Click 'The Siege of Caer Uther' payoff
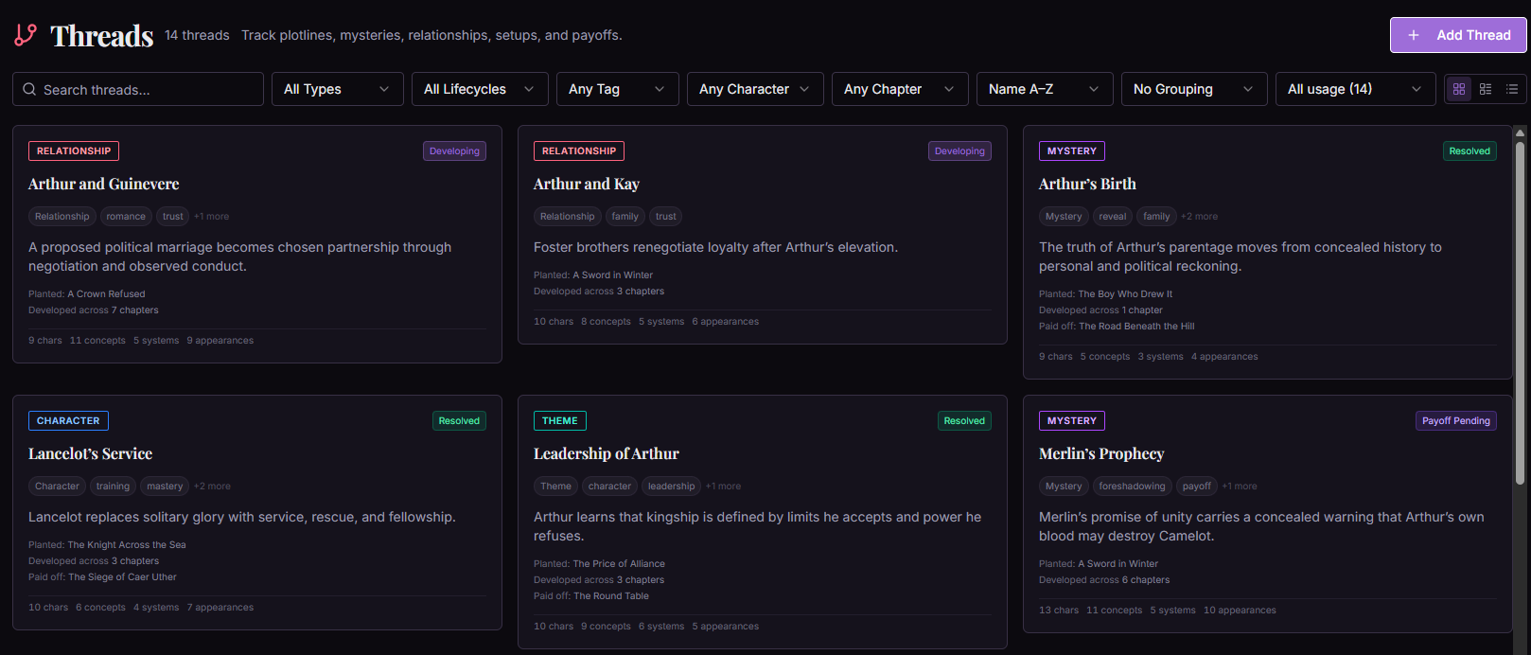1531x655 pixels. [x=122, y=577]
